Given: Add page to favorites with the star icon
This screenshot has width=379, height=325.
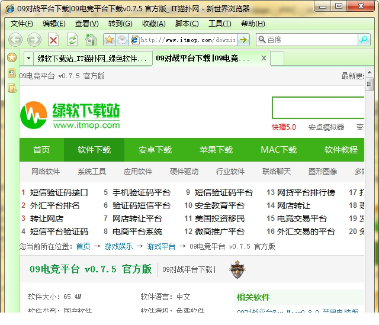Looking at the screenshot, I should pyautogui.click(x=109, y=40).
